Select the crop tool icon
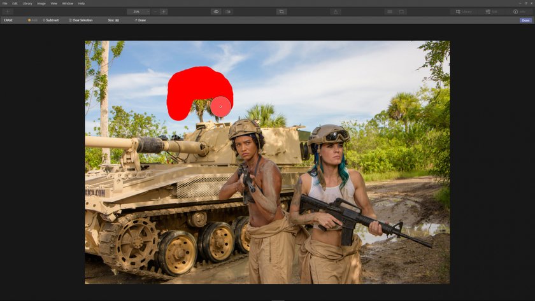The image size is (535, 301). pos(282,11)
